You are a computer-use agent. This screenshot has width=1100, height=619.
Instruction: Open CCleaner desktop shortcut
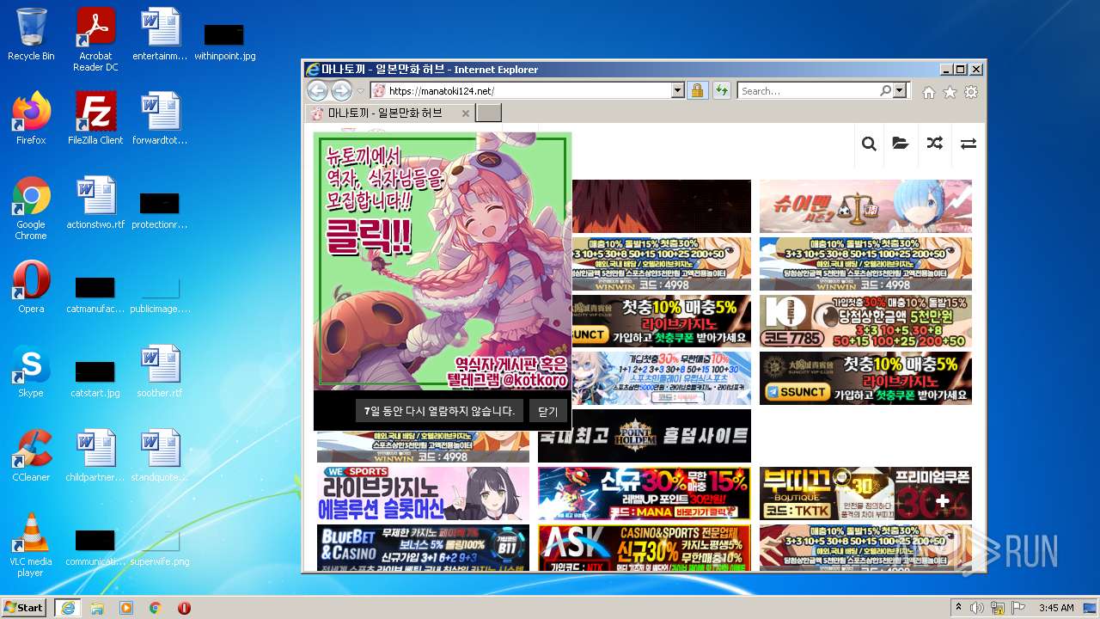click(x=31, y=455)
